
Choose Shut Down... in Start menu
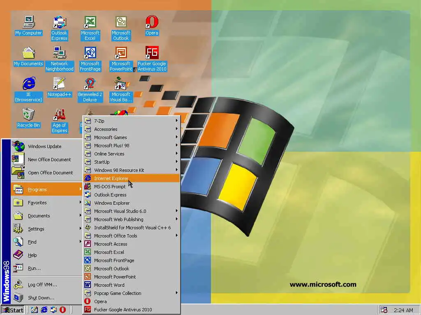[x=46, y=298]
